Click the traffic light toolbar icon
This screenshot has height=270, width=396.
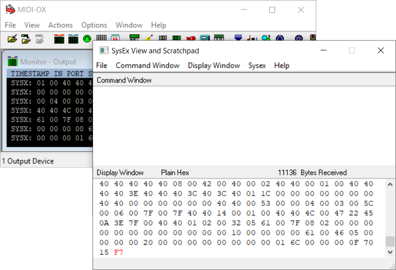pyautogui.click(x=313, y=38)
